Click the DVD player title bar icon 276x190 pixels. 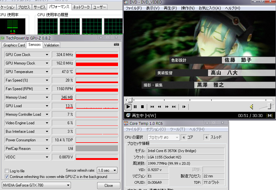[x=126, y=2]
